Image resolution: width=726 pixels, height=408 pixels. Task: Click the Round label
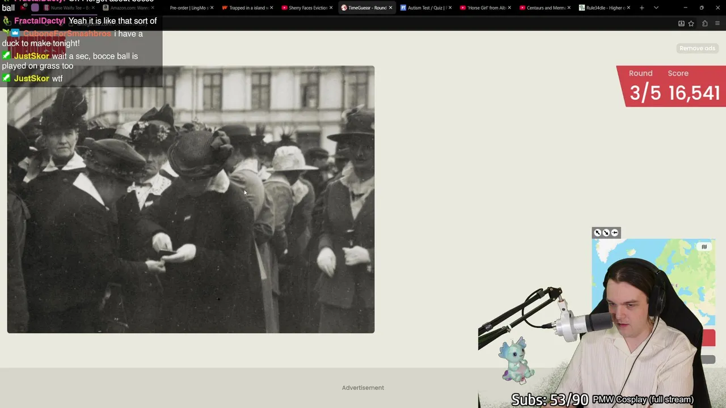(640, 73)
